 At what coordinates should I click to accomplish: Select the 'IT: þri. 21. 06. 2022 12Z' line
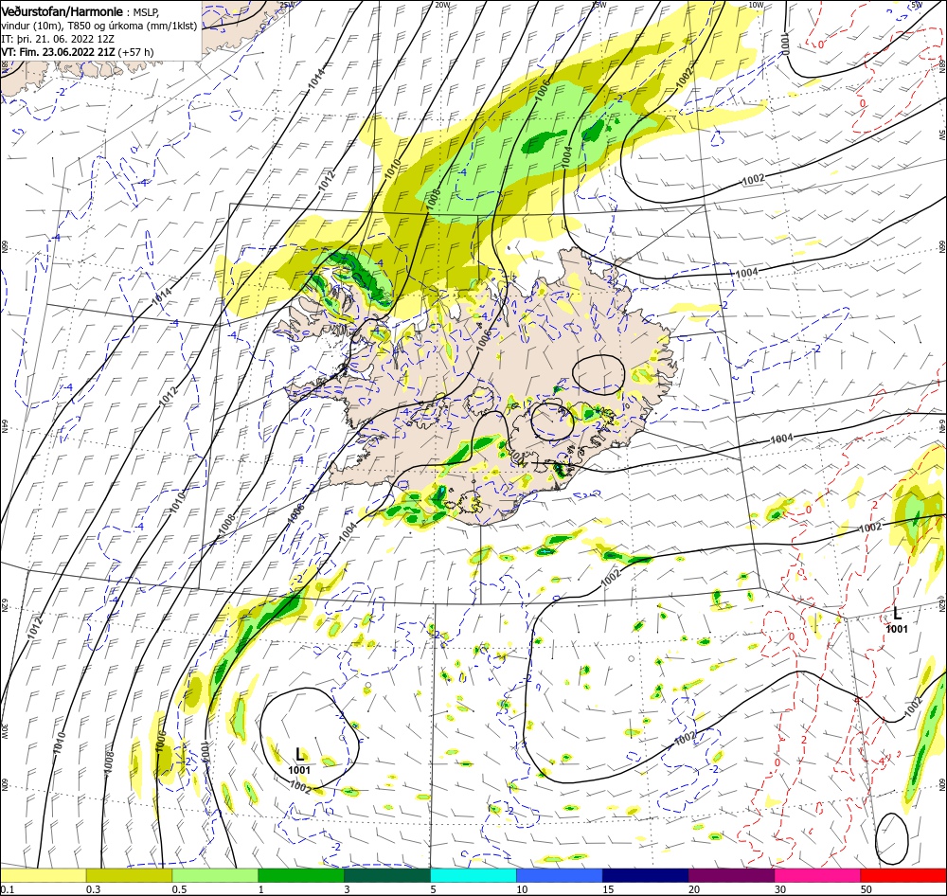pyautogui.click(x=58, y=39)
